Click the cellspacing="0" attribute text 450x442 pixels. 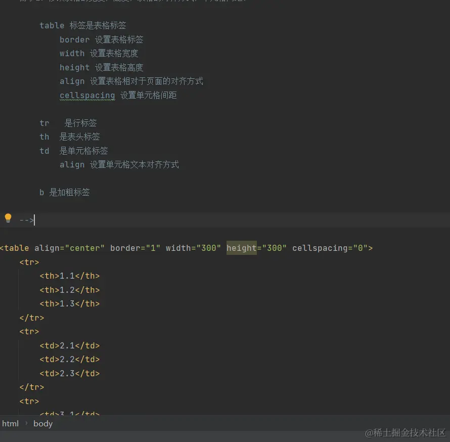click(330, 248)
